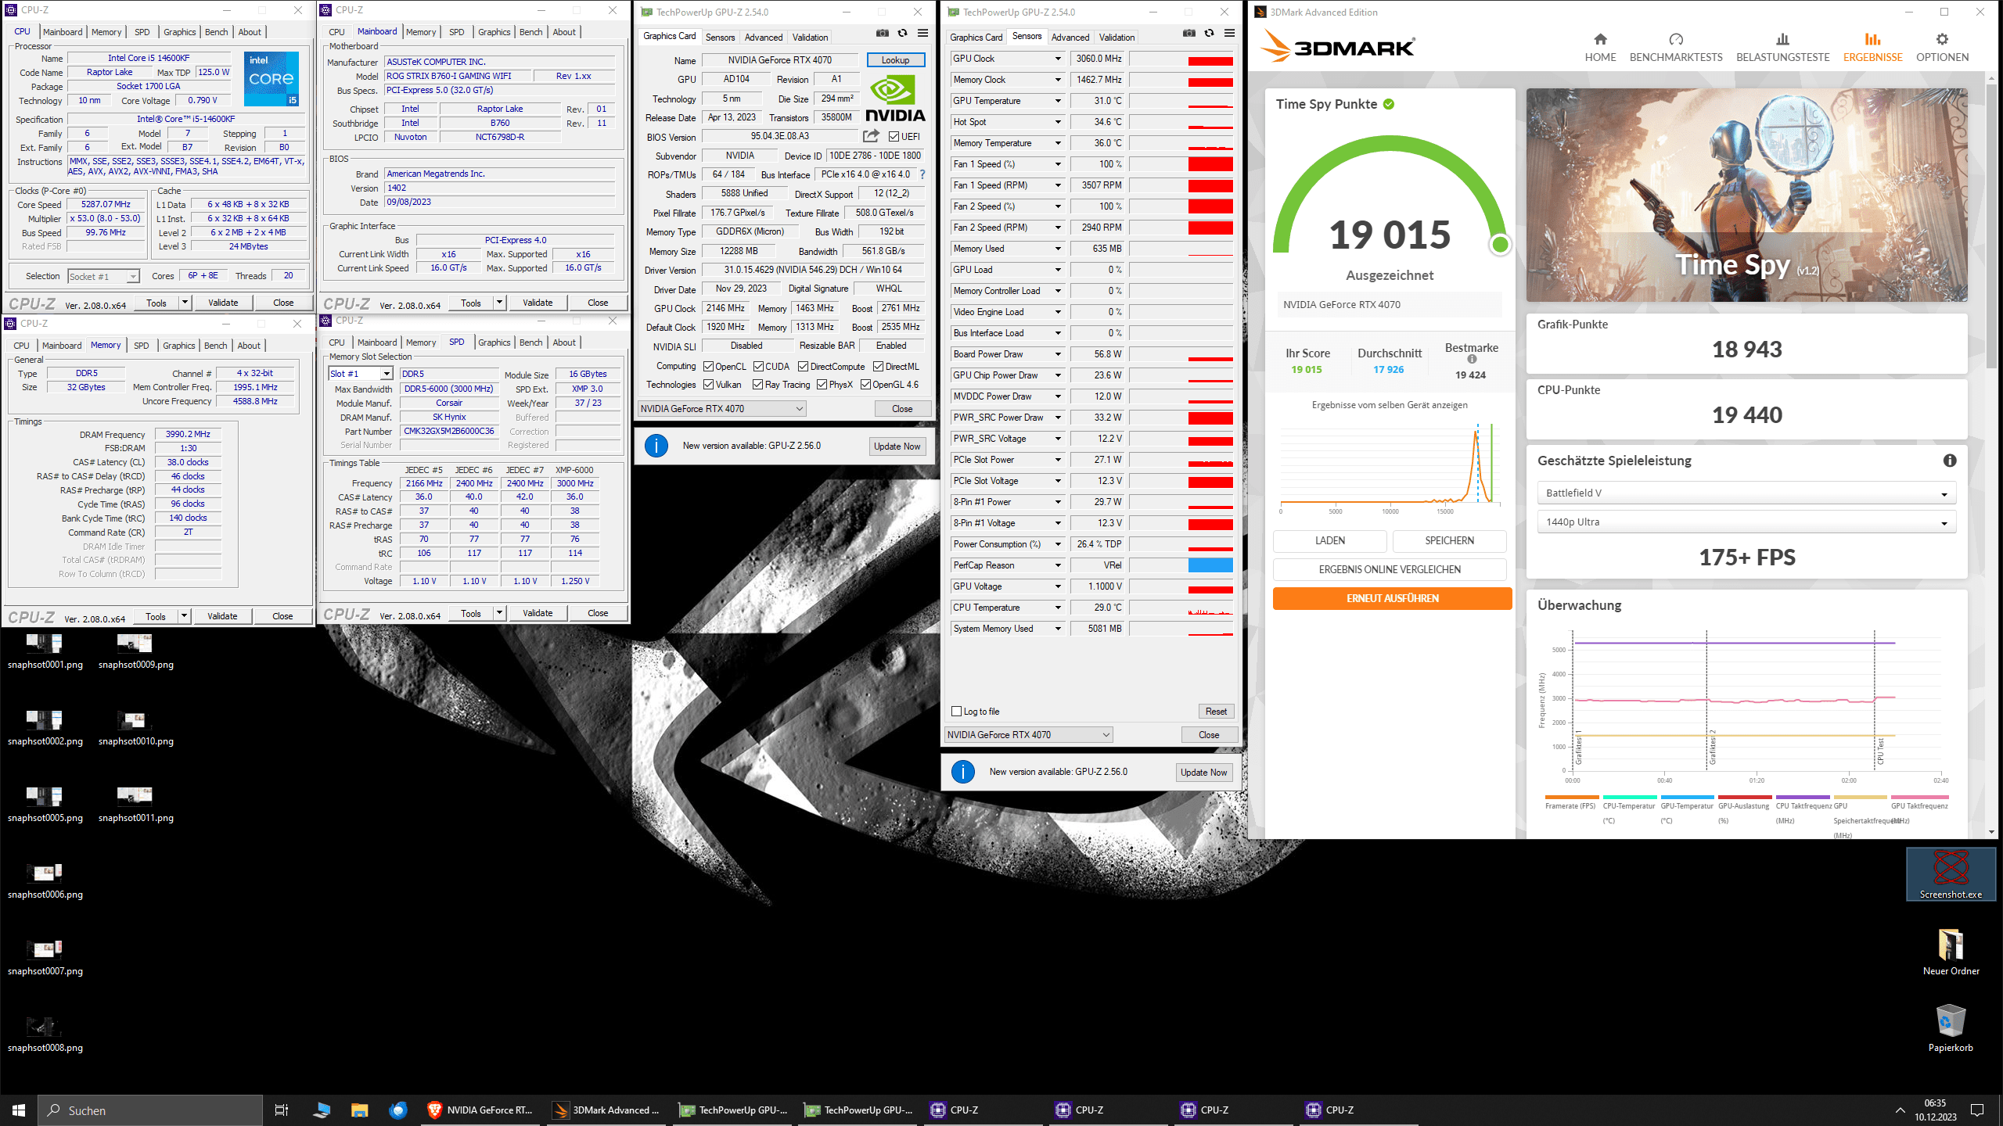Click the Lookup button in GPU-Z

[x=895, y=60]
